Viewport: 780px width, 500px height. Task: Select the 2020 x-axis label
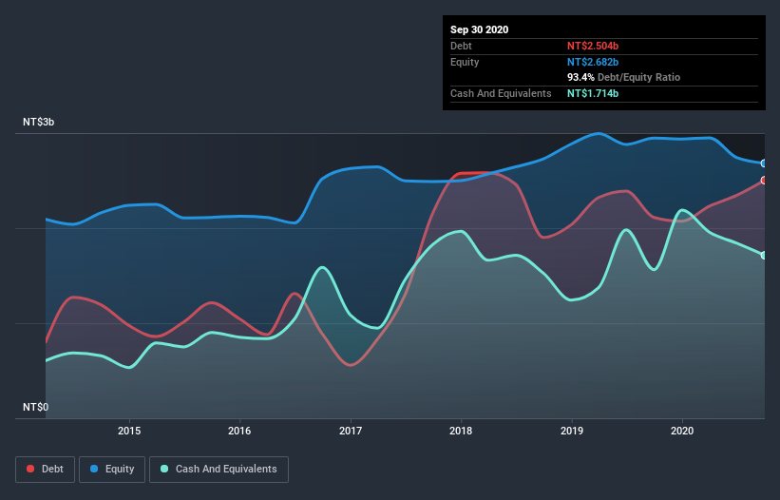point(682,431)
